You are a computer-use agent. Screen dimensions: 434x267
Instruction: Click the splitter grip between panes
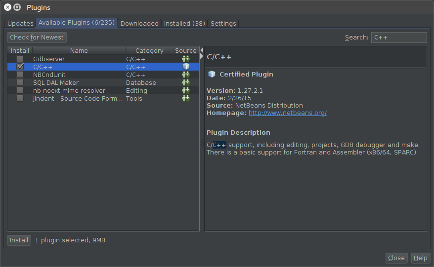pos(202,143)
